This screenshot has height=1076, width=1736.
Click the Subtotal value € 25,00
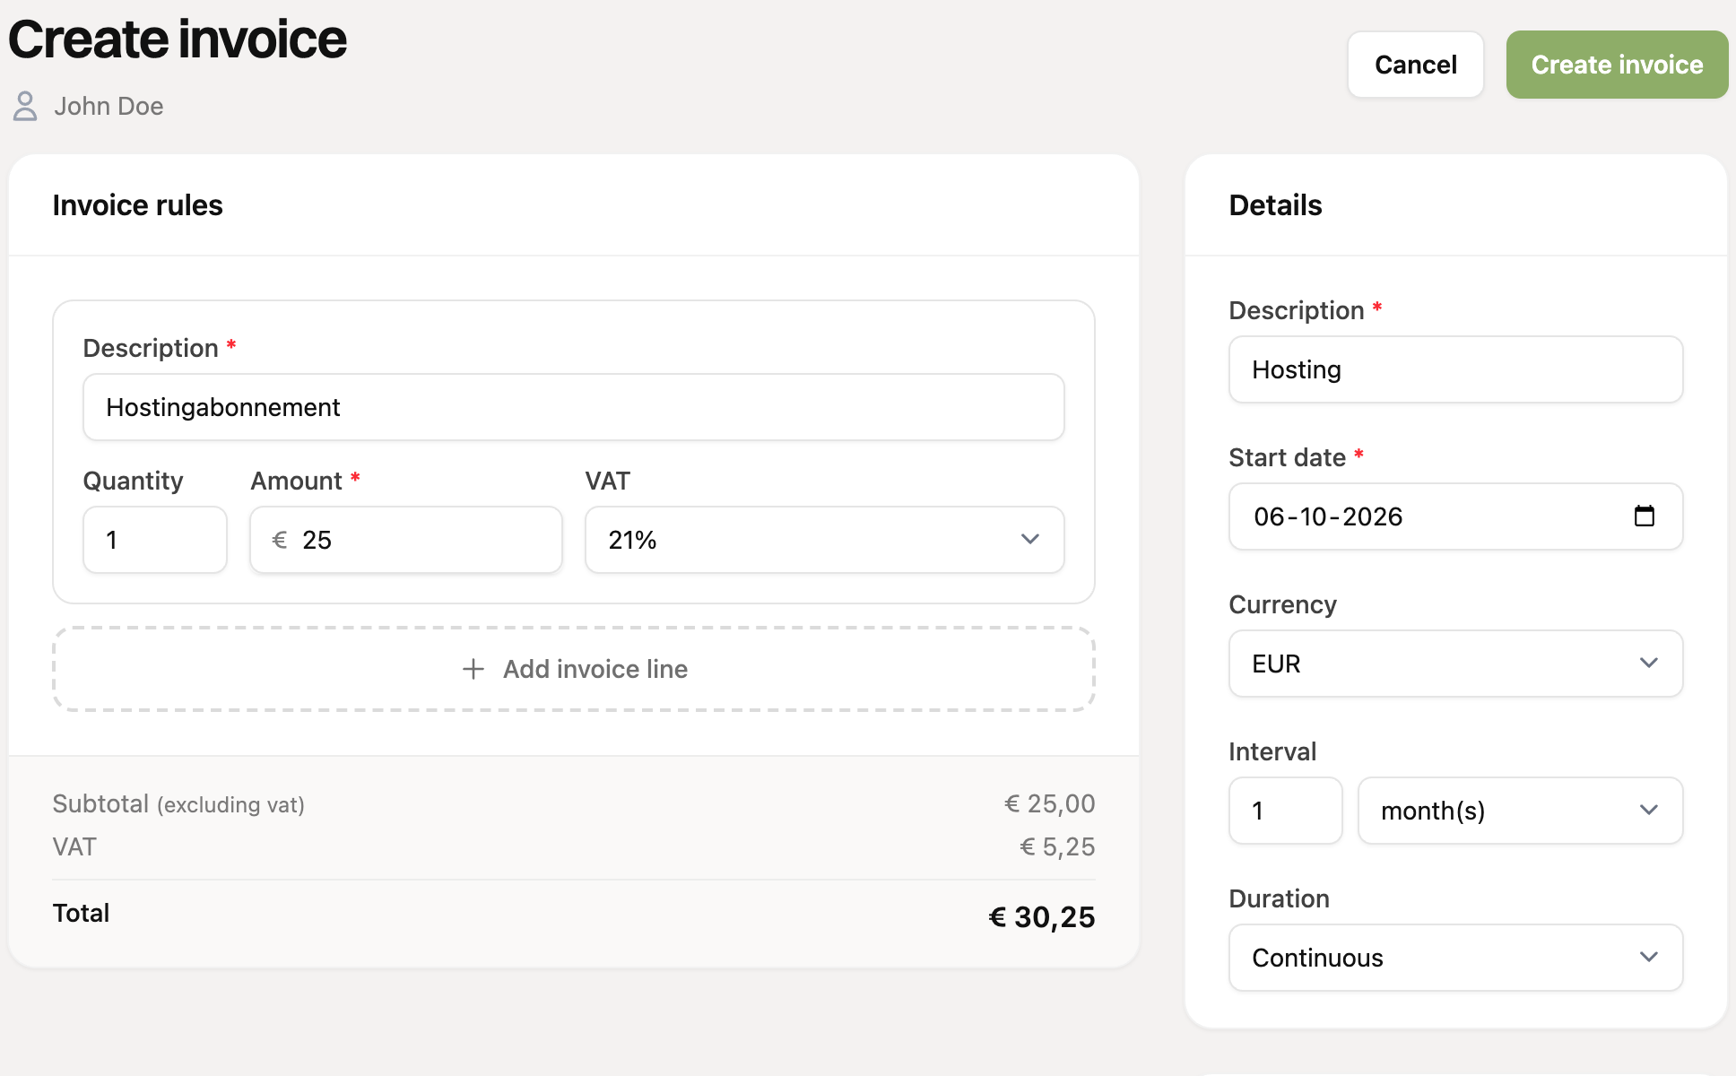click(x=1049, y=803)
